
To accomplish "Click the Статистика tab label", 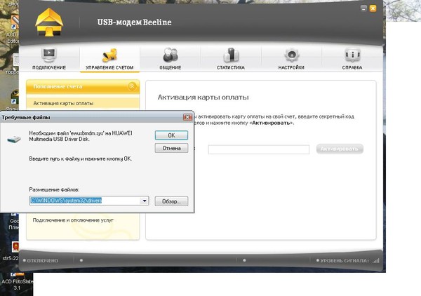I will tap(231, 67).
